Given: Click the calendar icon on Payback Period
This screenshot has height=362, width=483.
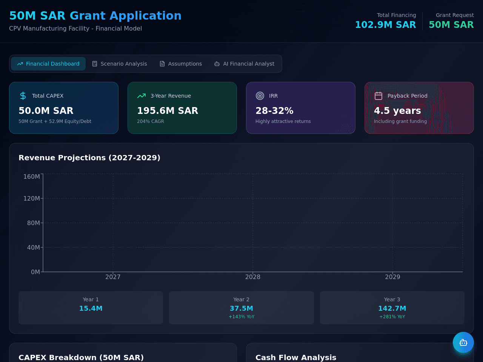Looking at the screenshot, I should point(378,96).
